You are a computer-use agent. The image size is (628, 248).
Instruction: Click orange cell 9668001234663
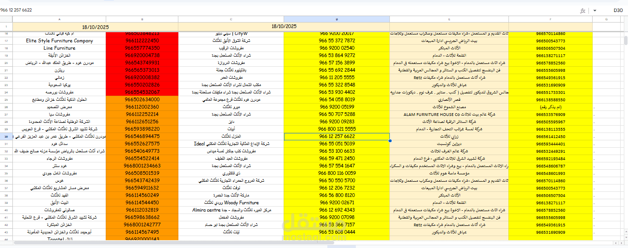point(142,166)
